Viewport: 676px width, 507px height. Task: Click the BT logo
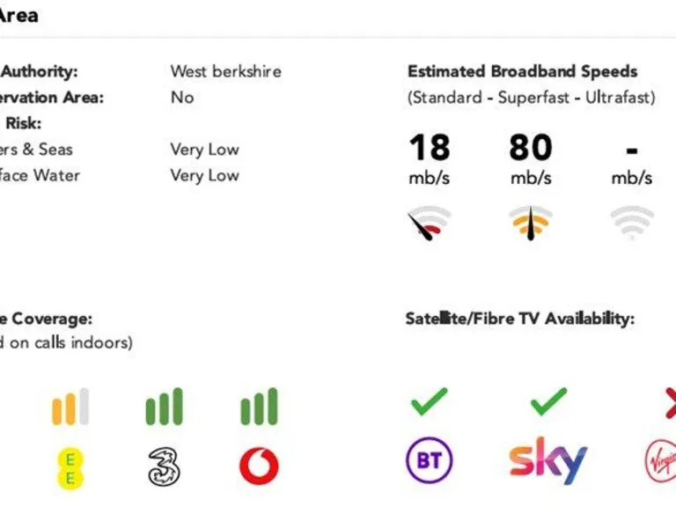[x=430, y=460]
